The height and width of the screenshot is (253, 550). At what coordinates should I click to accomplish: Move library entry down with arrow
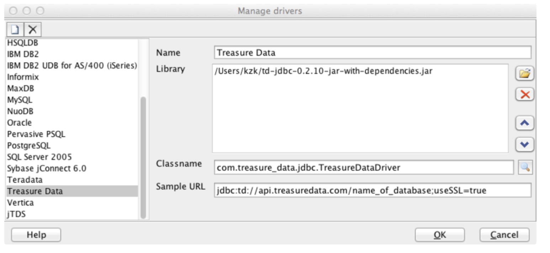[524, 144]
